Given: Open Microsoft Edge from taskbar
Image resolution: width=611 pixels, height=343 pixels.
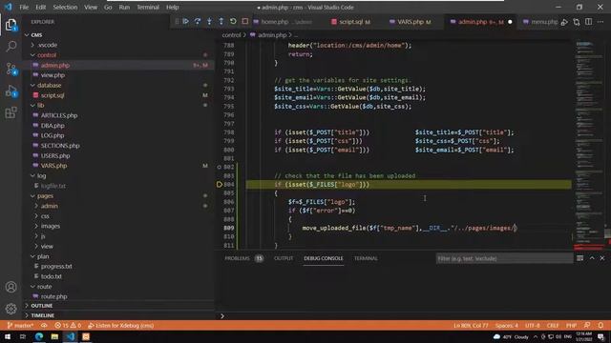Looking at the screenshot, I should tap(39, 336).
